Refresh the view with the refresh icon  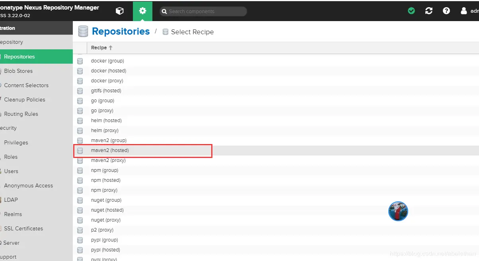pyautogui.click(x=429, y=11)
